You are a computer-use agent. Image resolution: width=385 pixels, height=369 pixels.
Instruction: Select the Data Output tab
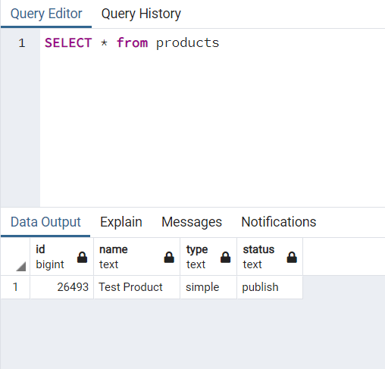[x=45, y=222]
